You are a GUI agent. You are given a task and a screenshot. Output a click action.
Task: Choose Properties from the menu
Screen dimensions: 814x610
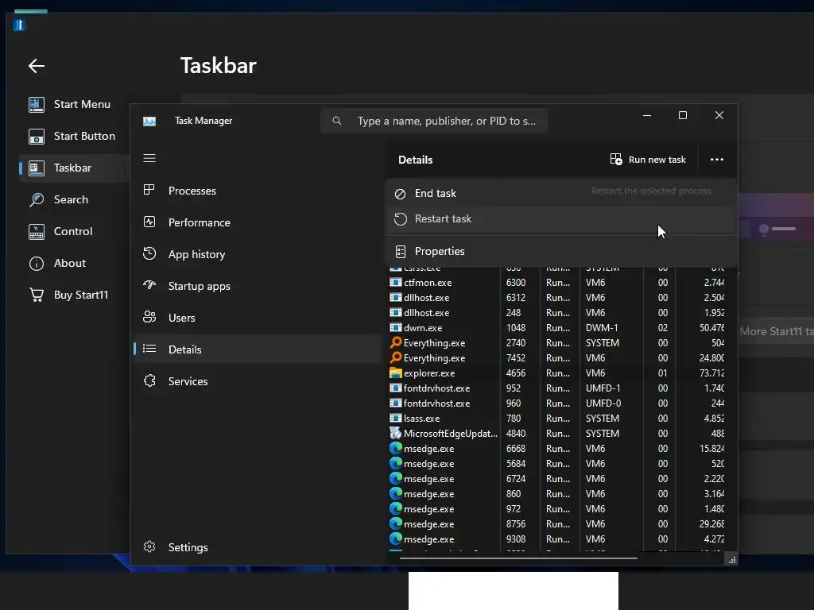561,251
